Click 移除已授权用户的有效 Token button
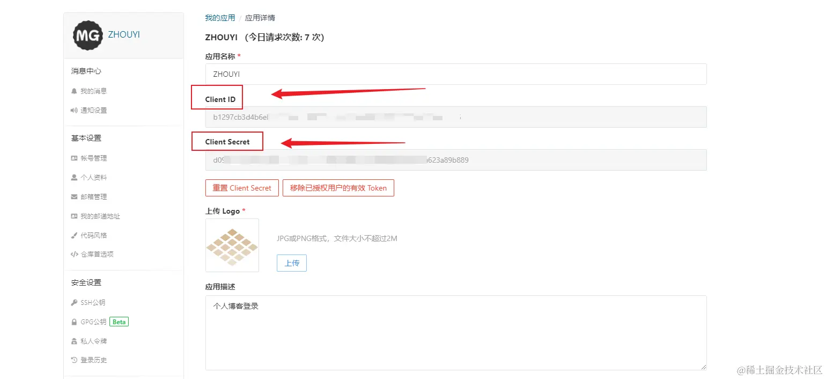Image resolution: width=826 pixels, height=379 pixels. tap(338, 188)
